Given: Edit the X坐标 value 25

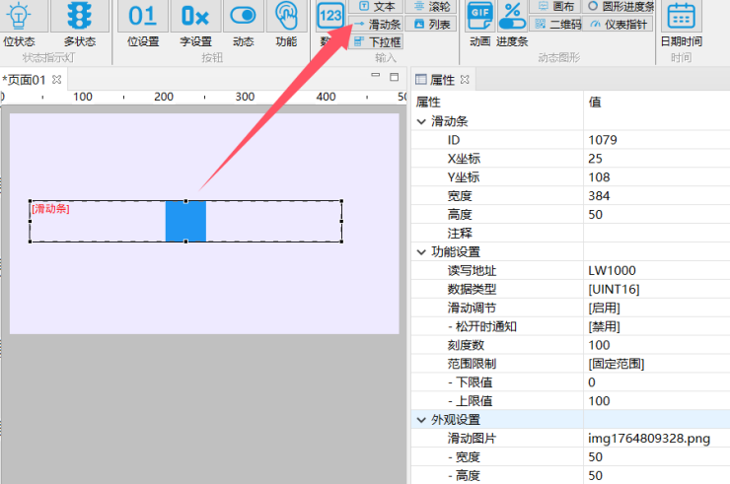Looking at the screenshot, I should [x=656, y=159].
